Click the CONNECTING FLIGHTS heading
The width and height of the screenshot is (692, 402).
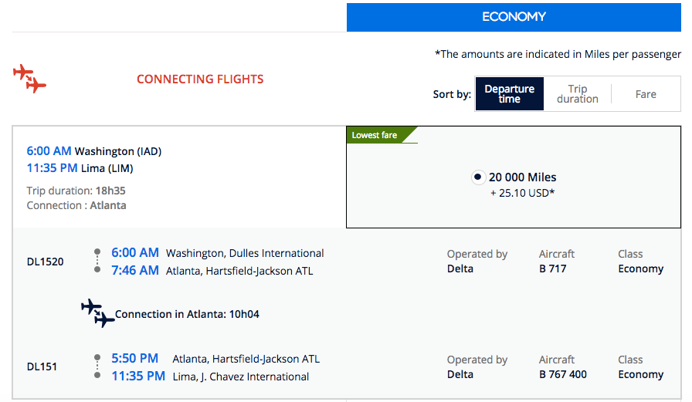point(200,79)
